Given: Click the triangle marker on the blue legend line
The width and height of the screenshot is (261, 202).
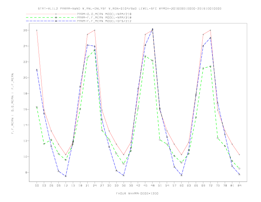Looking at the screenshot, I should [x=56, y=21].
